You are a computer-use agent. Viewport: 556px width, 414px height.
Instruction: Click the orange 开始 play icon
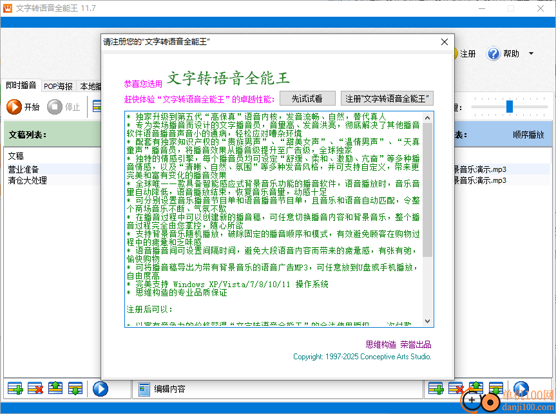click(x=14, y=107)
